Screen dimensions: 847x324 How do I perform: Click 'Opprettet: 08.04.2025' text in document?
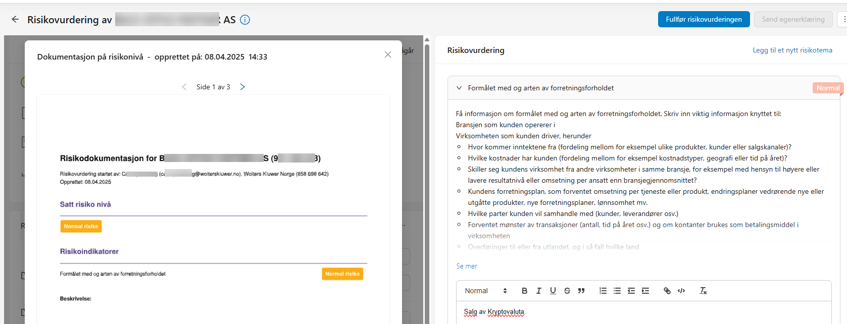85,182
